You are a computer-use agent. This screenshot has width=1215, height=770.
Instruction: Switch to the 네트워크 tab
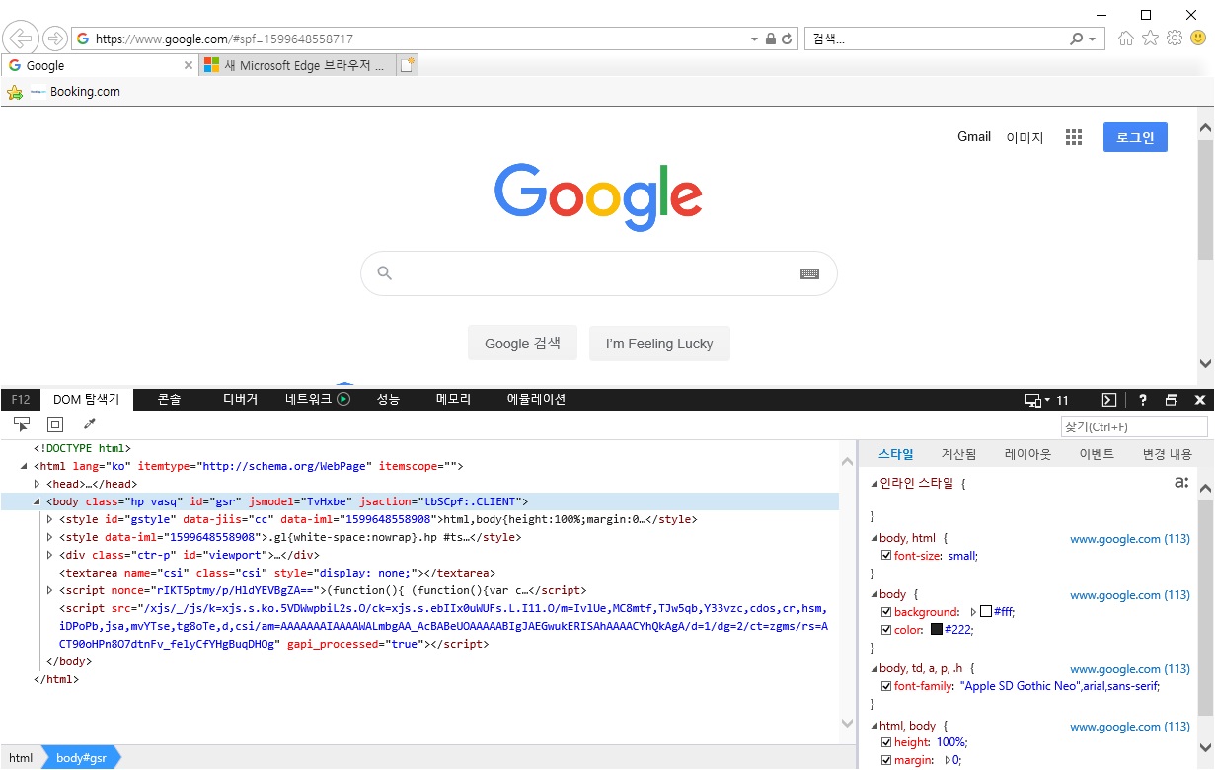[308, 400]
